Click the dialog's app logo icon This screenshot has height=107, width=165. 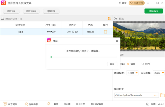(49, 40)
